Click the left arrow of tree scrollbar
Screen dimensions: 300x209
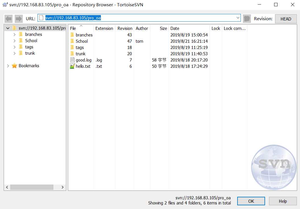7,187
